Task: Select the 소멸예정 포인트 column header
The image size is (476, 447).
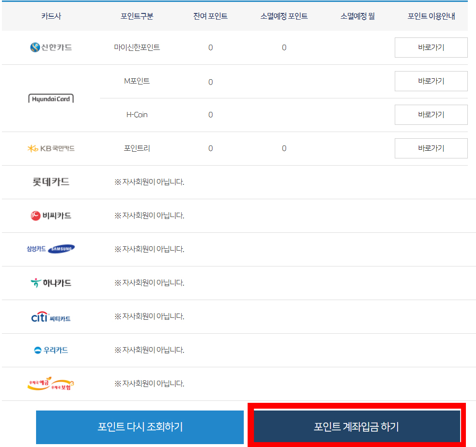Action: click(x=284, y=16)
